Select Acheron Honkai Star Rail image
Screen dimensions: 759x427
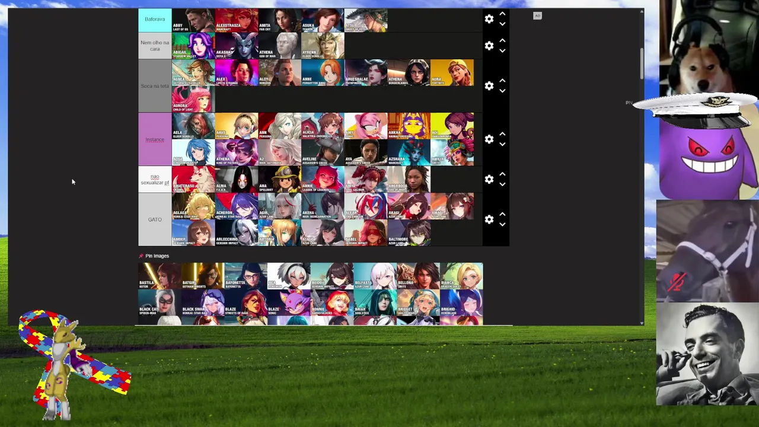click(x=237, y=206)
